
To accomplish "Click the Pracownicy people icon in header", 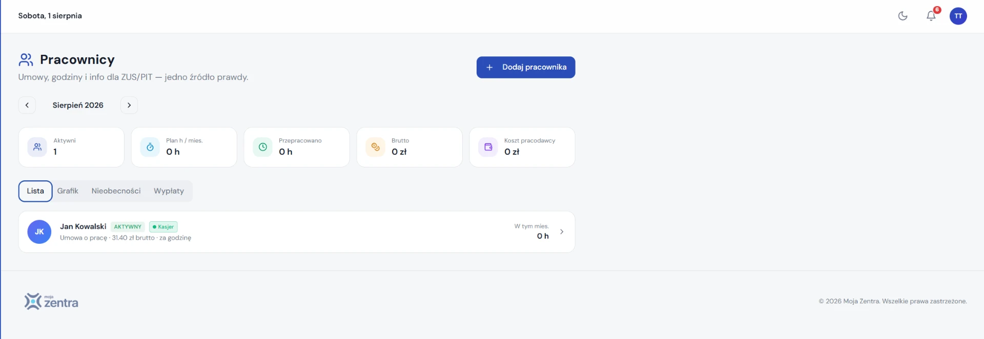I will [x=26, y=60].
